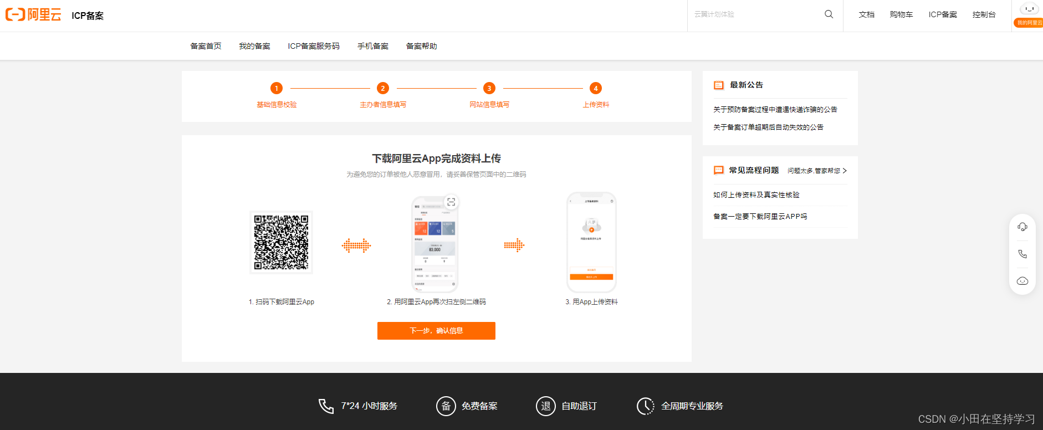Image resolution: width=1043 pixels, height=430 pixels.
Task: Click the 下载阿里云App完成资料上传 heading
Action: pos(436,158)
